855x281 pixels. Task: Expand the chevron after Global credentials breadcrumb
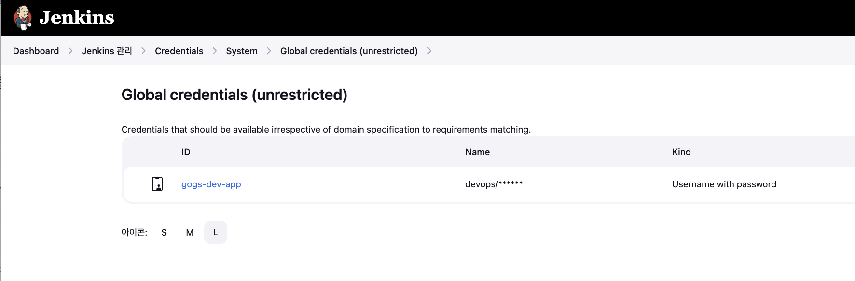coord(429,51)
